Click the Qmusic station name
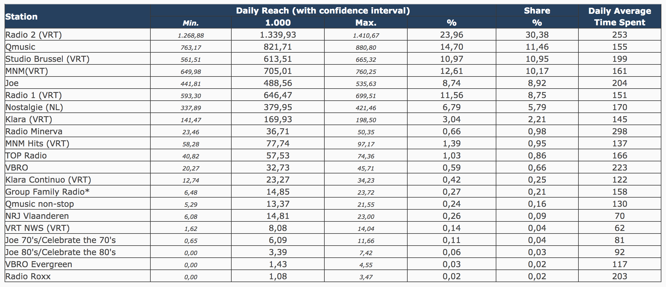The width and height of the screenshot is (666, 287). tap(20, 47)
